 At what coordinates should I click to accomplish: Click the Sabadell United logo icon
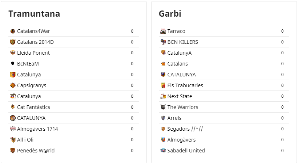pyautogui.click(x=163, y=151)
